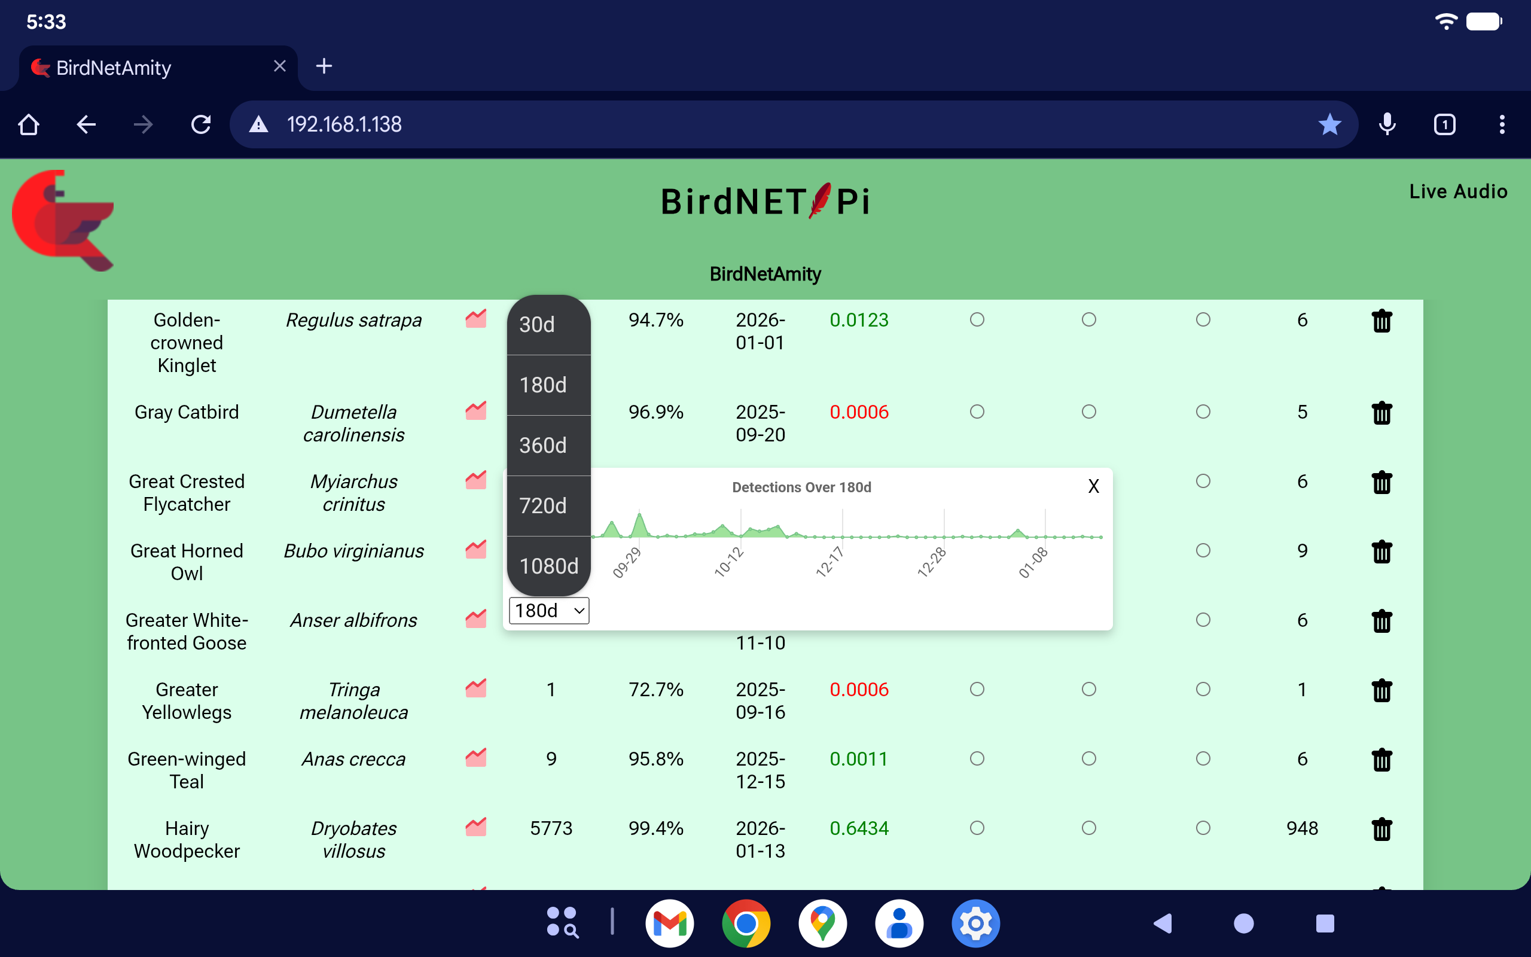
Task: Click the Hairy Woodpecker trend chart icon
Action: pos(476,827)
